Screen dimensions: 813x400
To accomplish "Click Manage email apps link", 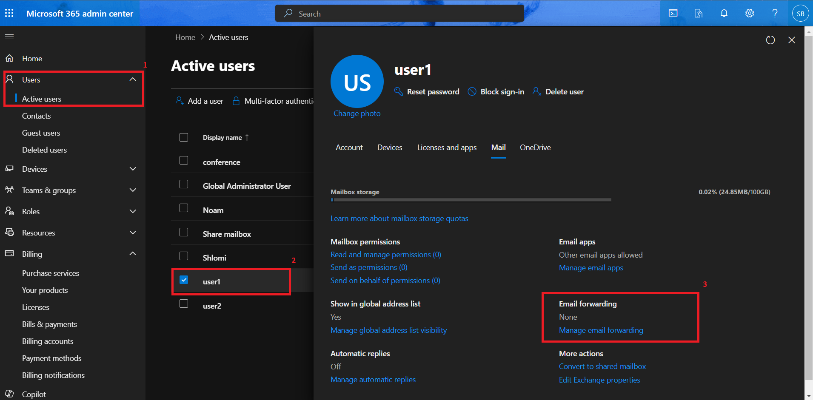I will pyautogui.click(x=591, y=268).
